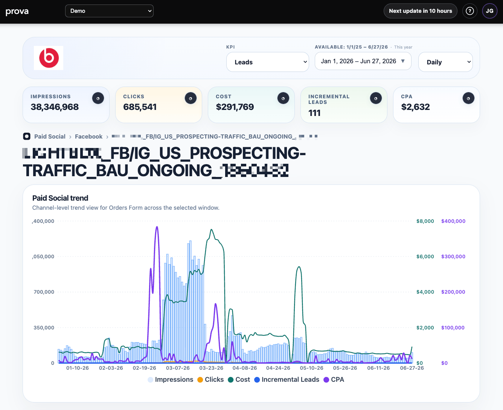This screenshot has width=503, height=410.
Task: Open the help question mark icon
Action: [469, 11]
